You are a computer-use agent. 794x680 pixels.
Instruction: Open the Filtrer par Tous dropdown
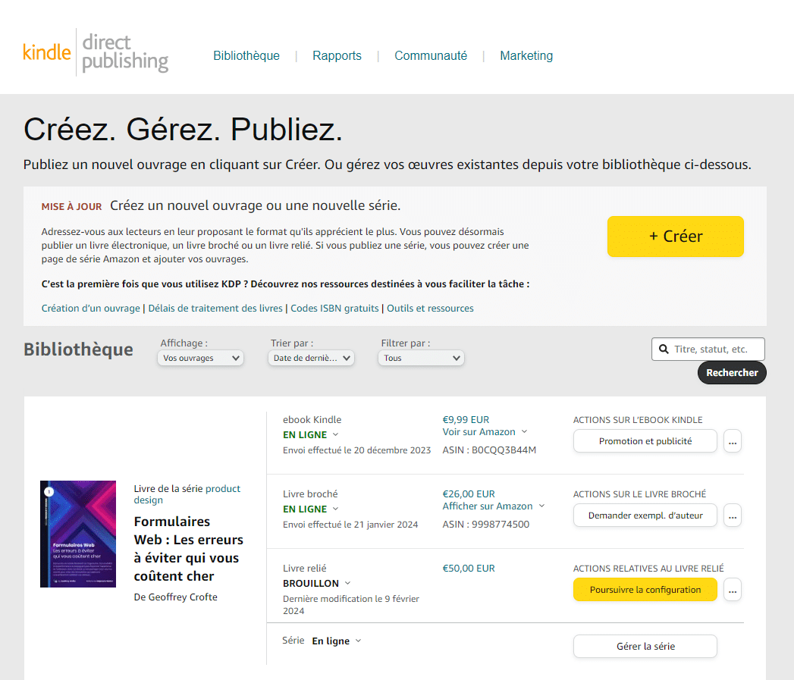tap(421, 358)
